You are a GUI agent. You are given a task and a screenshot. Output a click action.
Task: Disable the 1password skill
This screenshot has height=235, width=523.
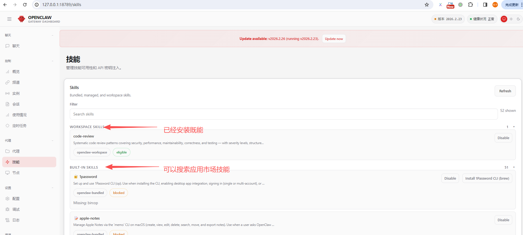tap(450, 178)
